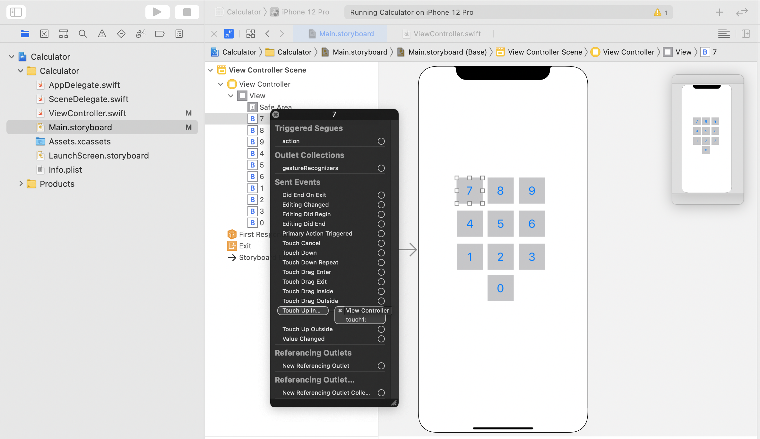Remove the touch1: View Controller connection
This screenshot has height=439, width=760.
[340, 311]
